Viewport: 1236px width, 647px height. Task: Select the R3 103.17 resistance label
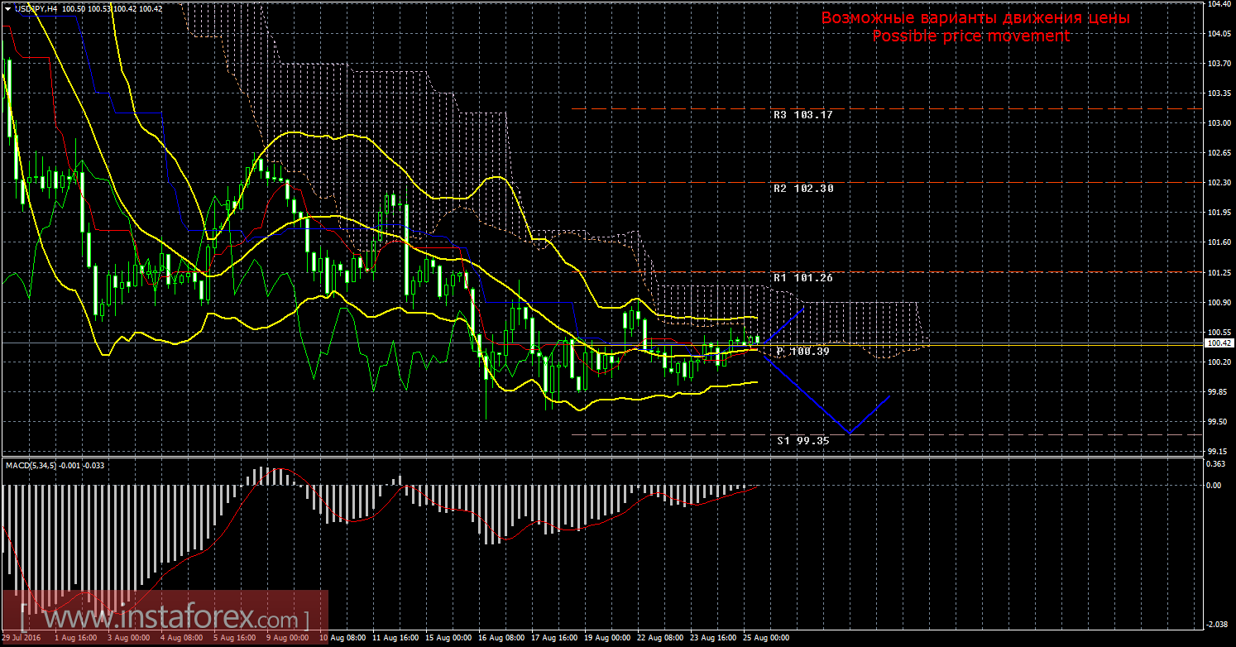[x=803, y=115]
